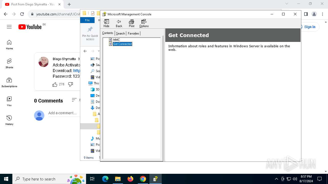The image size is (328, 184).
Task: Click the YouTube logo
Action: [x=30, y=27]
